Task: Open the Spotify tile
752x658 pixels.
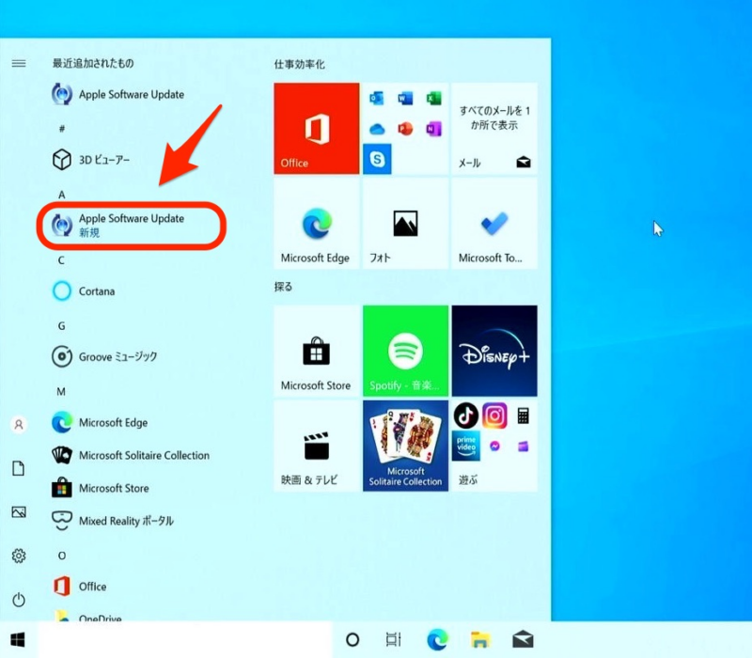Action: 406,351
